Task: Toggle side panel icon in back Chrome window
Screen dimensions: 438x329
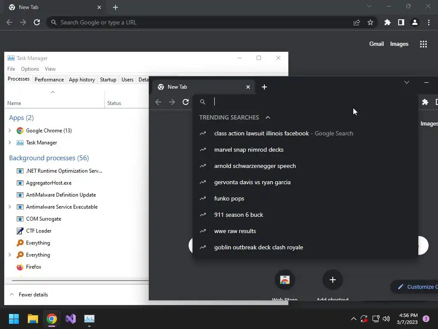Action: click(x=401, y=22)
